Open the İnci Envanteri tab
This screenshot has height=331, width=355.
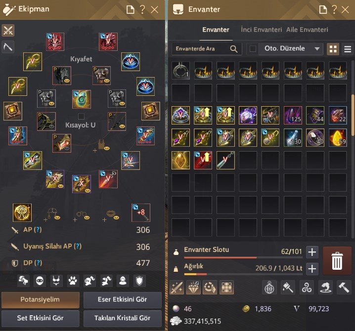pos(261,30)
